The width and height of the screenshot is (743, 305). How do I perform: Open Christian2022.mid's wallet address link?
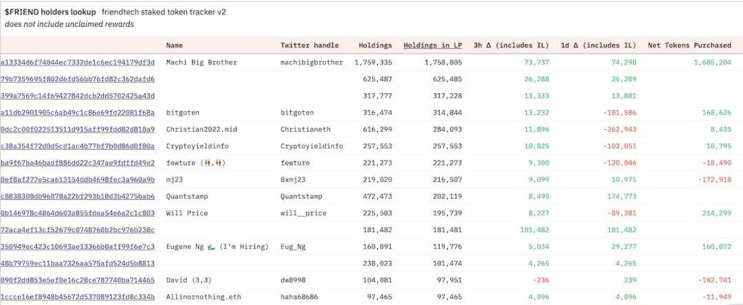tap(77, 129)
